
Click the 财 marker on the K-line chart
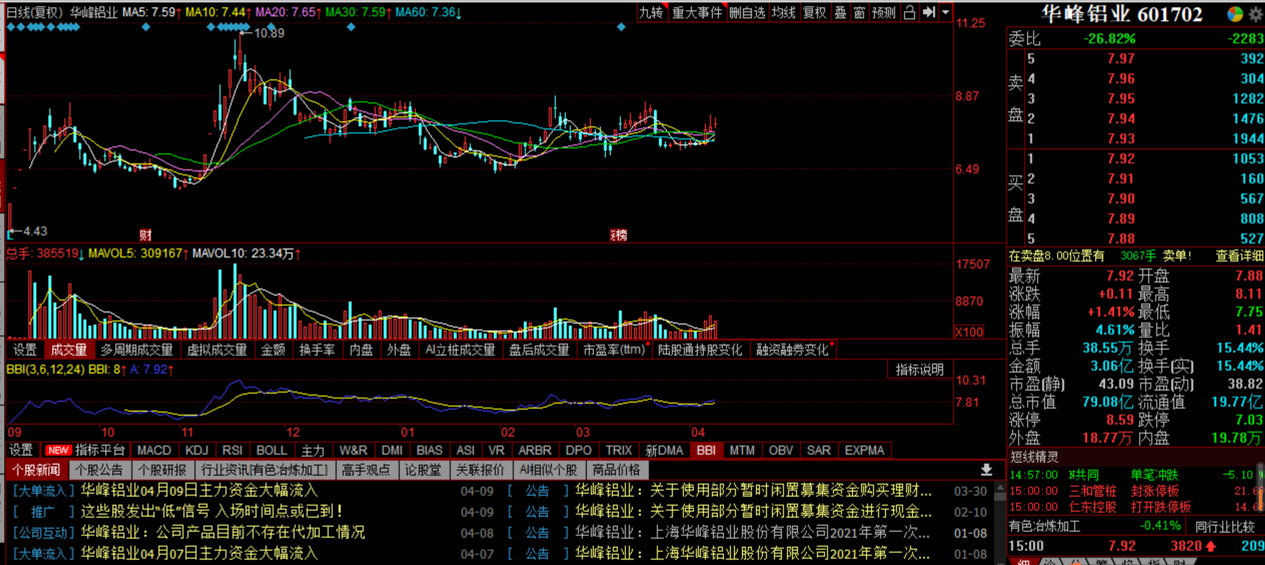[x=145, y=235]
